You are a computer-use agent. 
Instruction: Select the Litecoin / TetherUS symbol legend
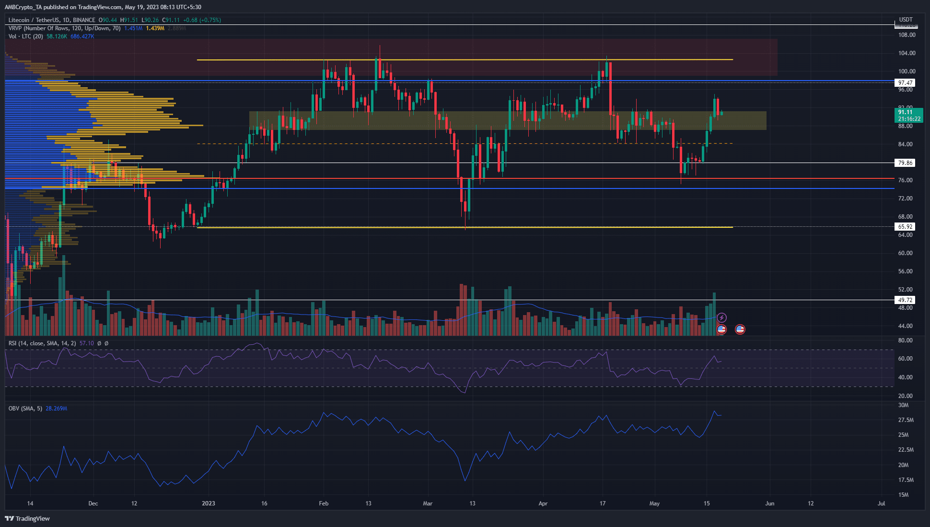(52, 20)
